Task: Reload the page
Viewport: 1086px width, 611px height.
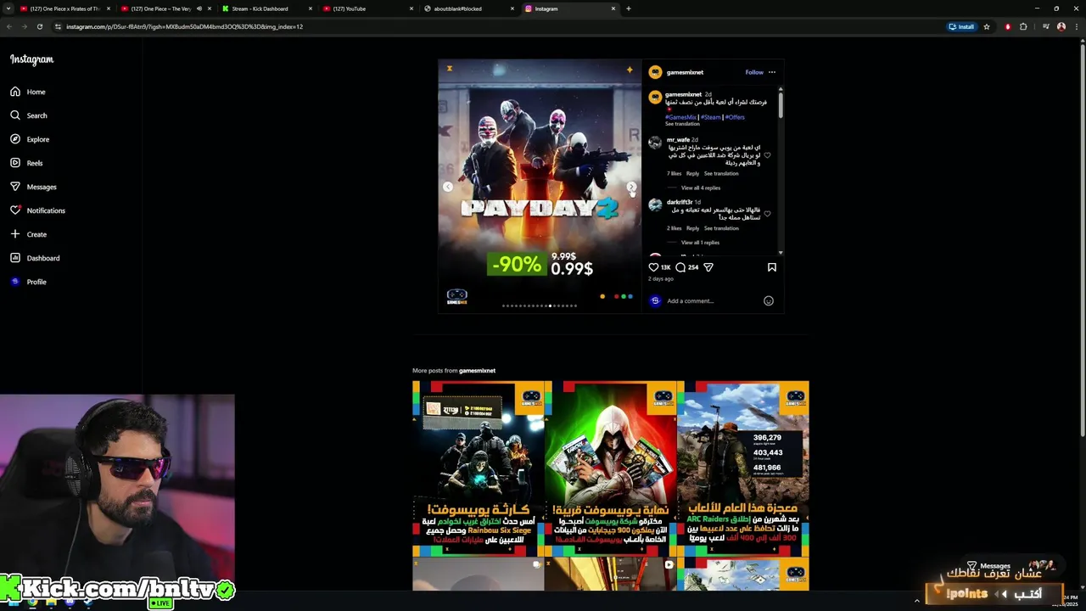Action: pyautogui.click(x=40, y=26)
